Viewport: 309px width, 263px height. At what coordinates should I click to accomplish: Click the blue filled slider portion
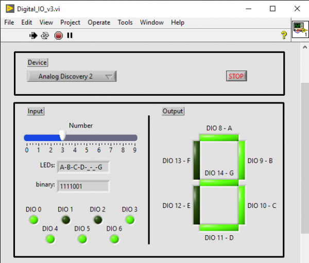[43, 138]
